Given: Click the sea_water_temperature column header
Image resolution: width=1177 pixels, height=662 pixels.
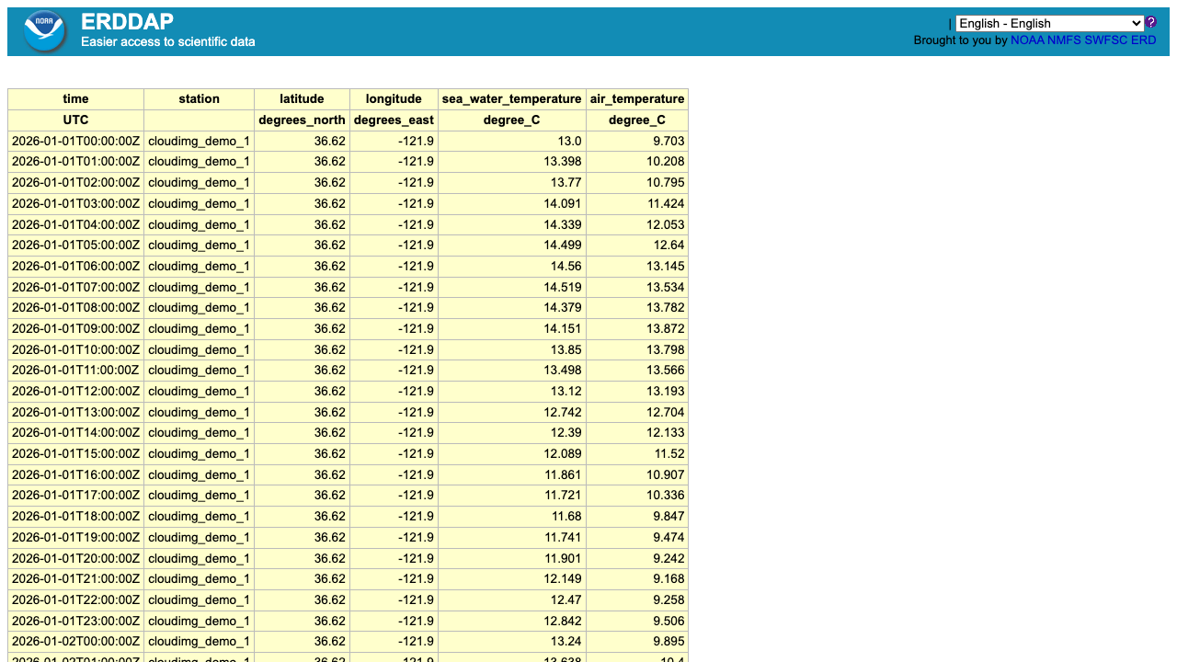Looking at the screenshot, I should pos(512,99).
